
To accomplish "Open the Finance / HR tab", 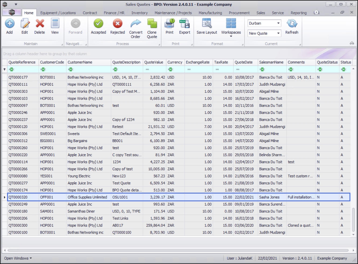I will tap(114, 13).
